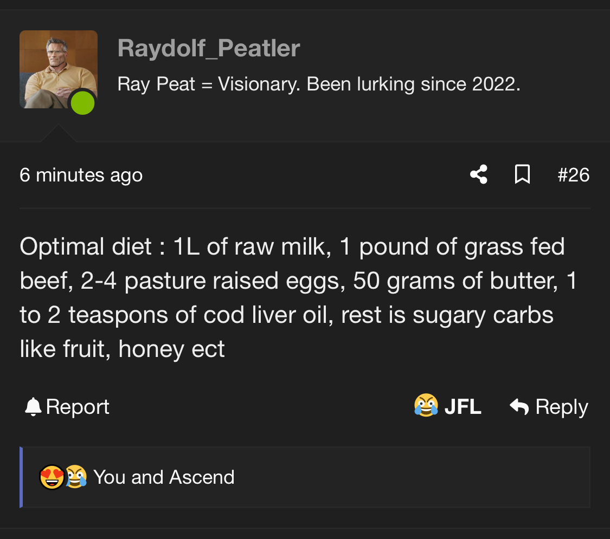Open the #26 post number permalink
Image resolution: width=610 pixels, height=539 pixels.
574,175
